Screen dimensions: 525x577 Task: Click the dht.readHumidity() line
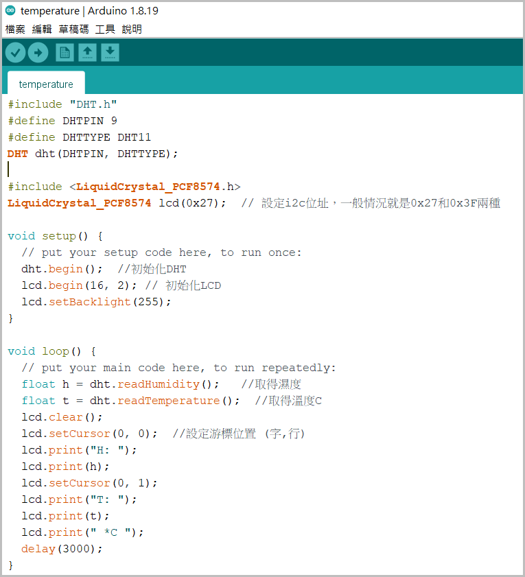120,384
